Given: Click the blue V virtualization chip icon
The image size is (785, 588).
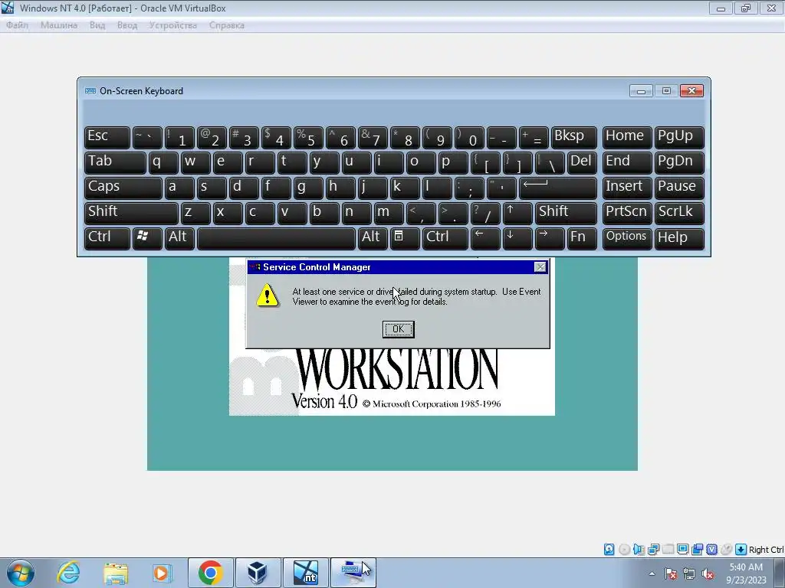Looking at the screenshot, I should pos(711,550).
